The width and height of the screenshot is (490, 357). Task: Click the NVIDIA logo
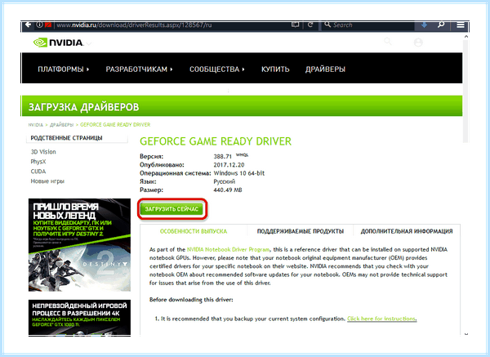(58, 42)
